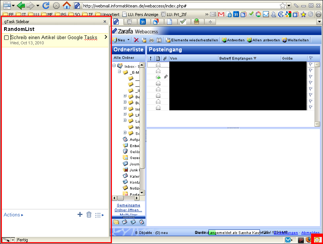Select the Junk folder icon in the folder tree

[x=125, y=170]
